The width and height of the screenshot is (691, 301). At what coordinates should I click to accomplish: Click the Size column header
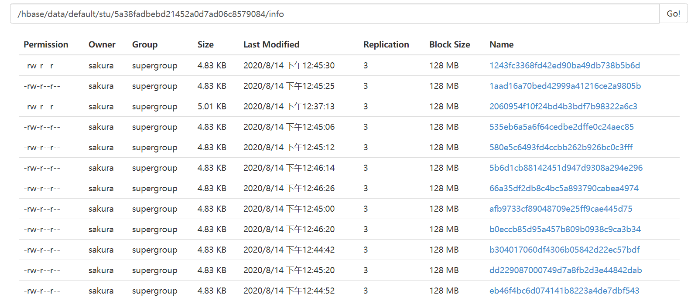[205, 44]
